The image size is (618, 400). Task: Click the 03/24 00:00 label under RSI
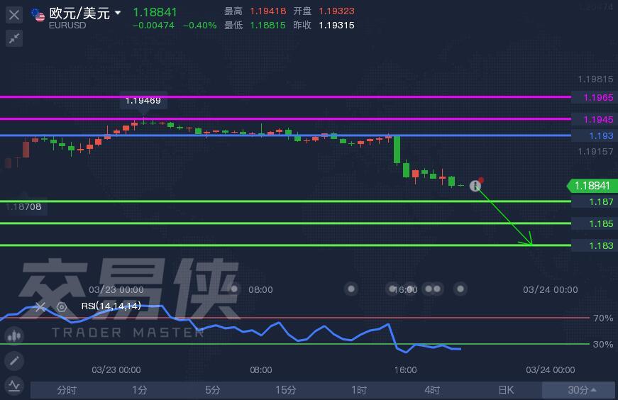point(550,370)
